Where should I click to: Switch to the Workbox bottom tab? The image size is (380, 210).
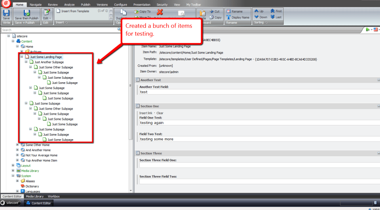pyautogui.click(x=54, y=196)
